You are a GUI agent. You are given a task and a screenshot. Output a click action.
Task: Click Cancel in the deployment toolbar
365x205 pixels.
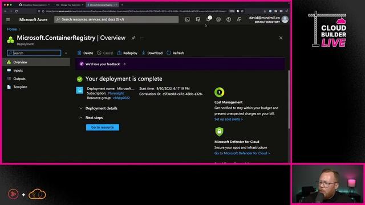(x=105, y=53)
